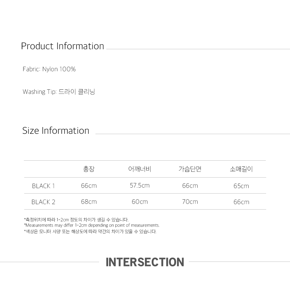Viewport: 290px width, 289px height.
Task: Select the 어깨너비 column header
Action: pyautogui.click(x=140, y=169)
